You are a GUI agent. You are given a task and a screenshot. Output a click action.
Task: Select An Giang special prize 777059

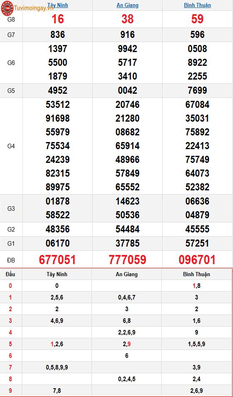(128, 260)
